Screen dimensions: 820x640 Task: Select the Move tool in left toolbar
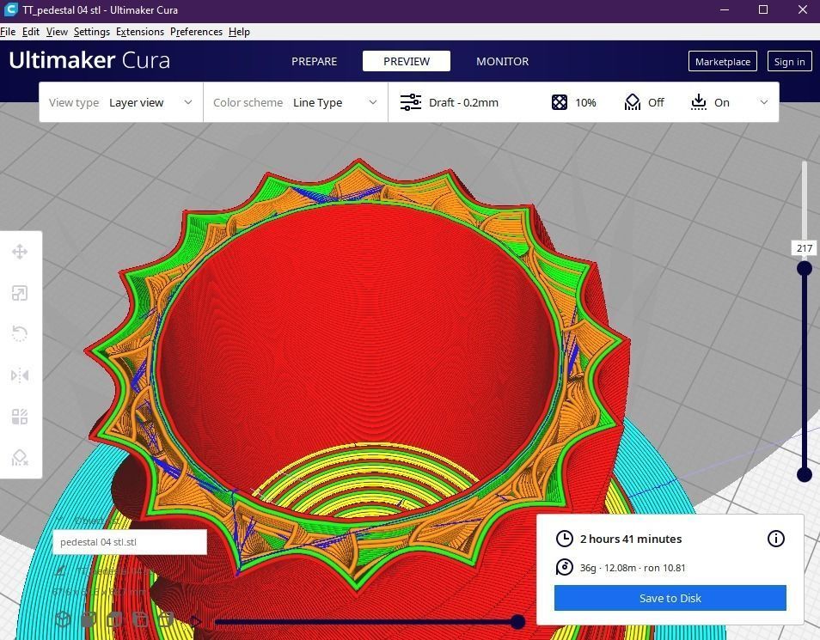point(20,252)
